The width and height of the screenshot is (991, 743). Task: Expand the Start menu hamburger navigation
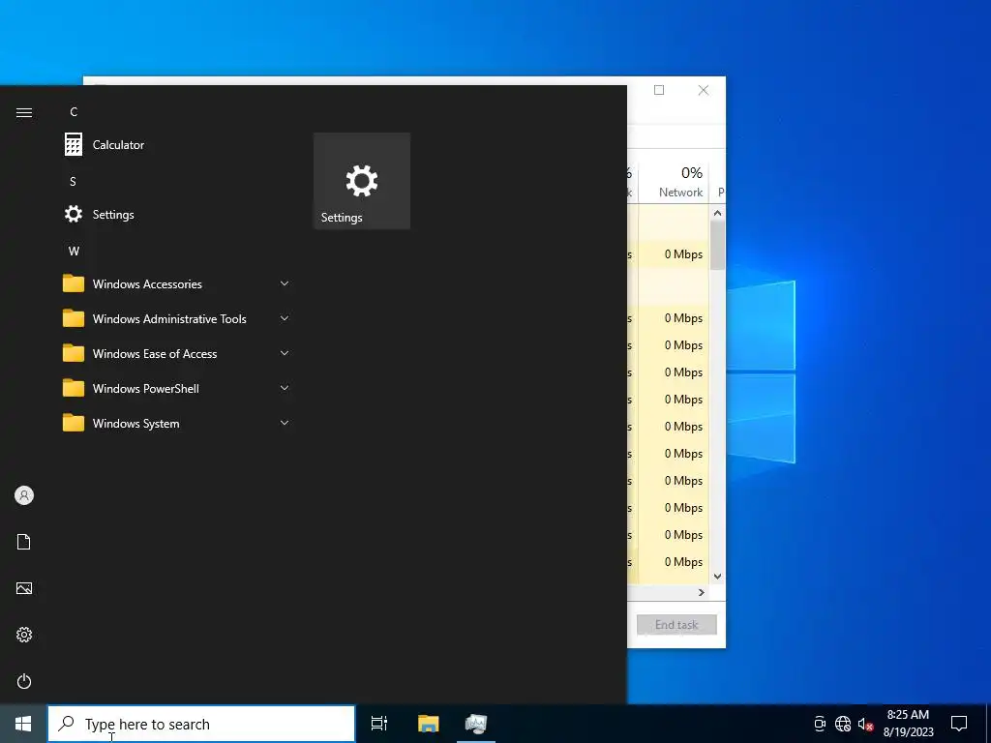(x=24, y=112)
